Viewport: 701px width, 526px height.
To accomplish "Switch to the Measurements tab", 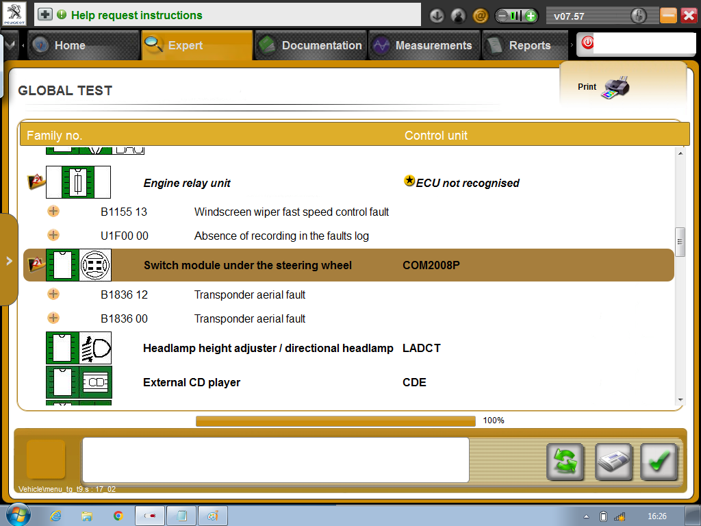I will tap(424, 45).
